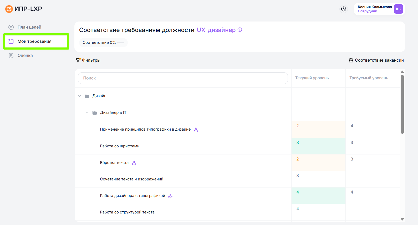This screenshot has width=418, height=225.
Task: Click the Поиск search field
Action: click(183, 78)
